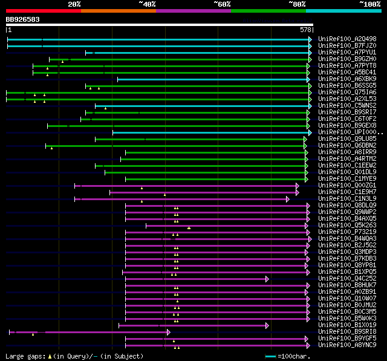Click UniRef100_A8IRR9 label
Screen dimensions: 387x361
point(347,152)
